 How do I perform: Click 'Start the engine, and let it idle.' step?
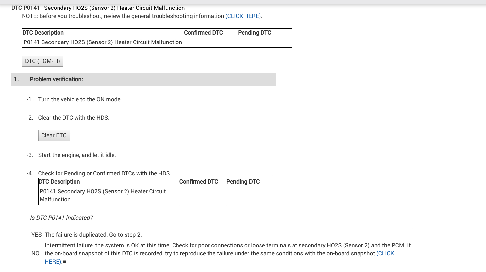[x=77, y=155]
